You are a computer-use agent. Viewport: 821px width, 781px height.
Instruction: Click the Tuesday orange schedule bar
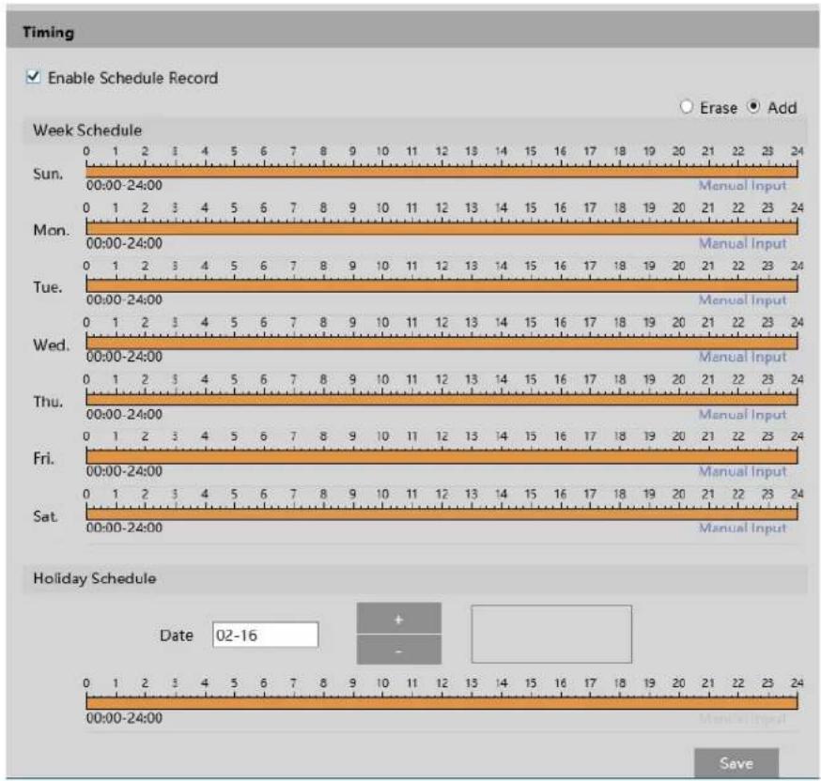pyautogui.click(x=441, y=285)
